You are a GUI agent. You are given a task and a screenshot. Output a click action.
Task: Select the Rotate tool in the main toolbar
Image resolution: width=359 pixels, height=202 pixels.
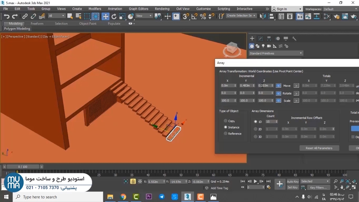click(114, 17)
